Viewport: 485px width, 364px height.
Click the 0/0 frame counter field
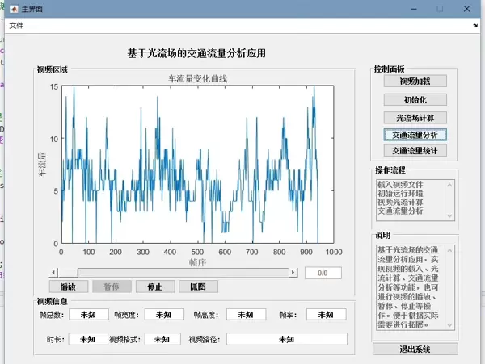(323, 273)
